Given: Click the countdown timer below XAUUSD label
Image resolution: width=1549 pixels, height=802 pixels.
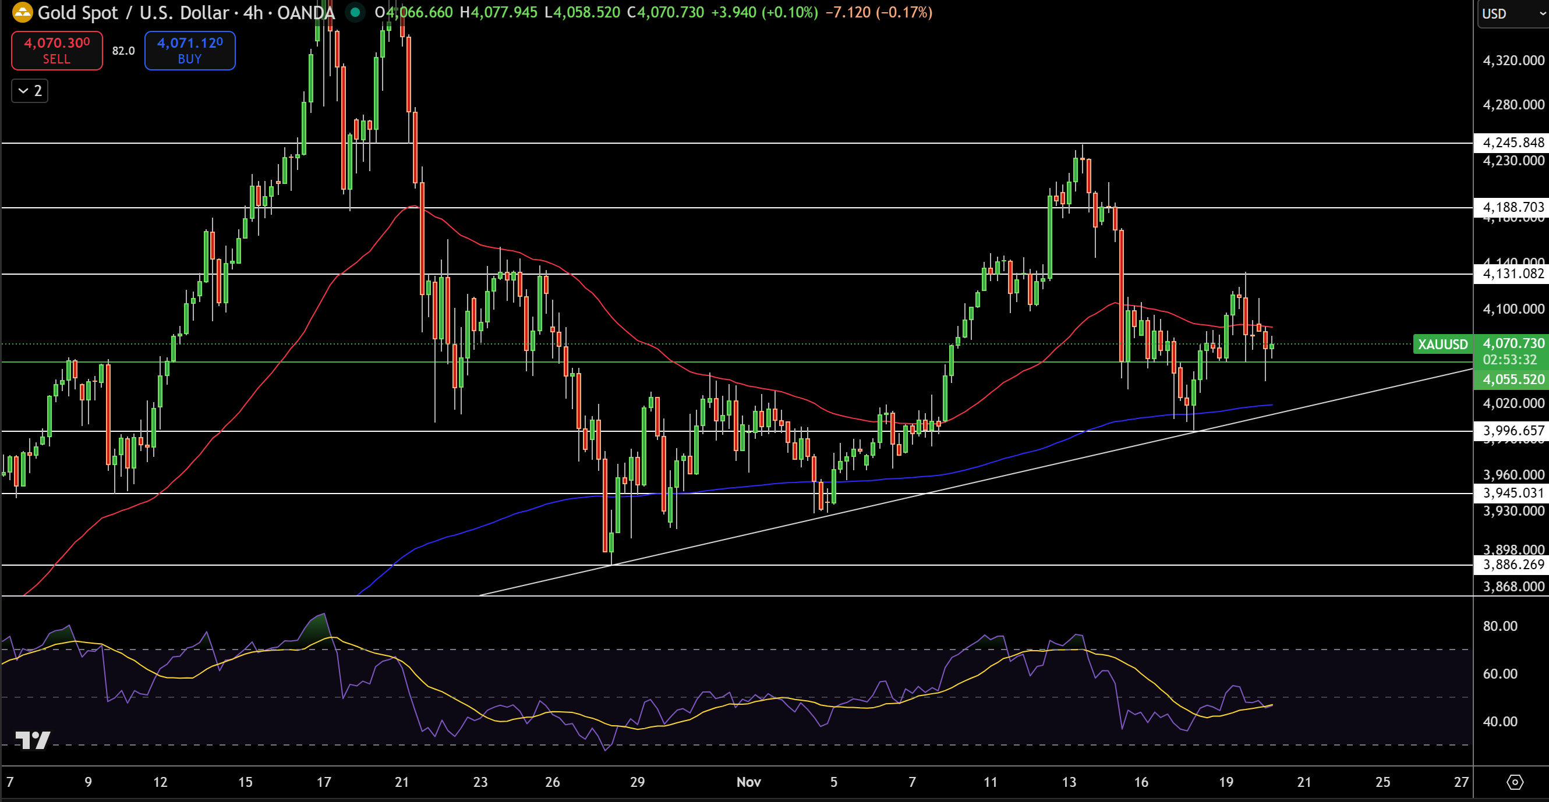Looking at the screenshot, I should point(1509,361).
